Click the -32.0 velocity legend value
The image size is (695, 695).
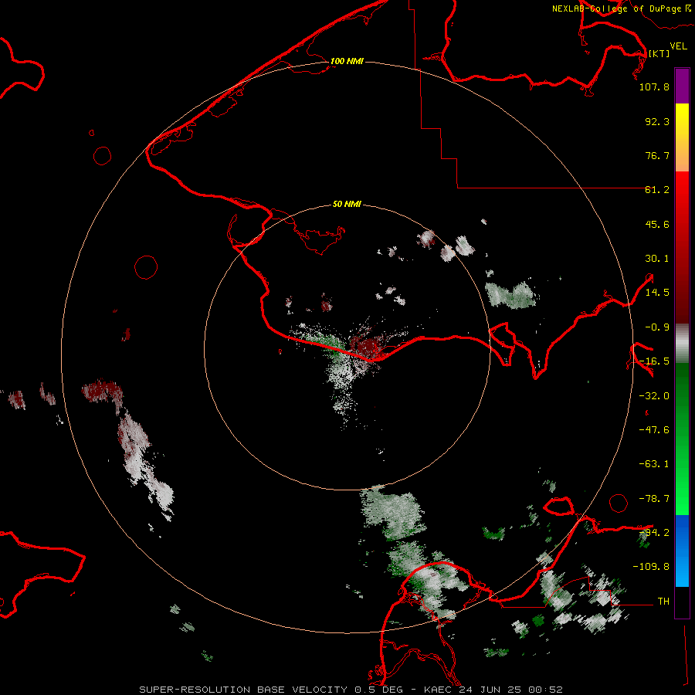point(654,396)
